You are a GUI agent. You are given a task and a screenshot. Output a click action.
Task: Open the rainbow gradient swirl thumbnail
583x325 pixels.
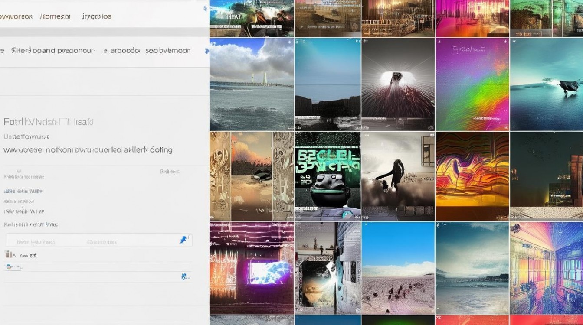click(x=472, y=84)
